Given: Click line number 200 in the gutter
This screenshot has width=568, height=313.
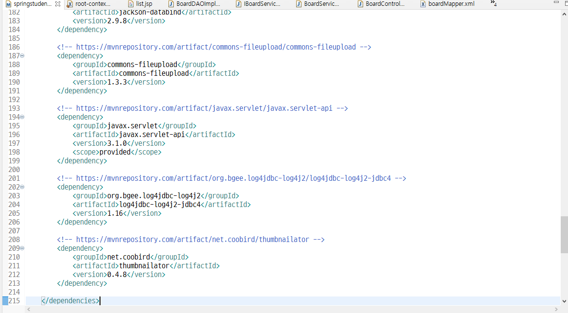Looking at the screenshot, I should point(14,170).
